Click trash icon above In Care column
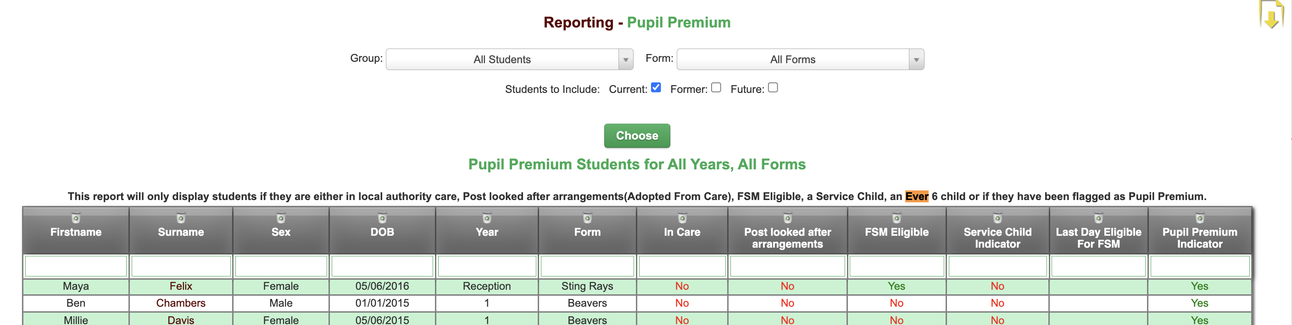 point(682,218)
